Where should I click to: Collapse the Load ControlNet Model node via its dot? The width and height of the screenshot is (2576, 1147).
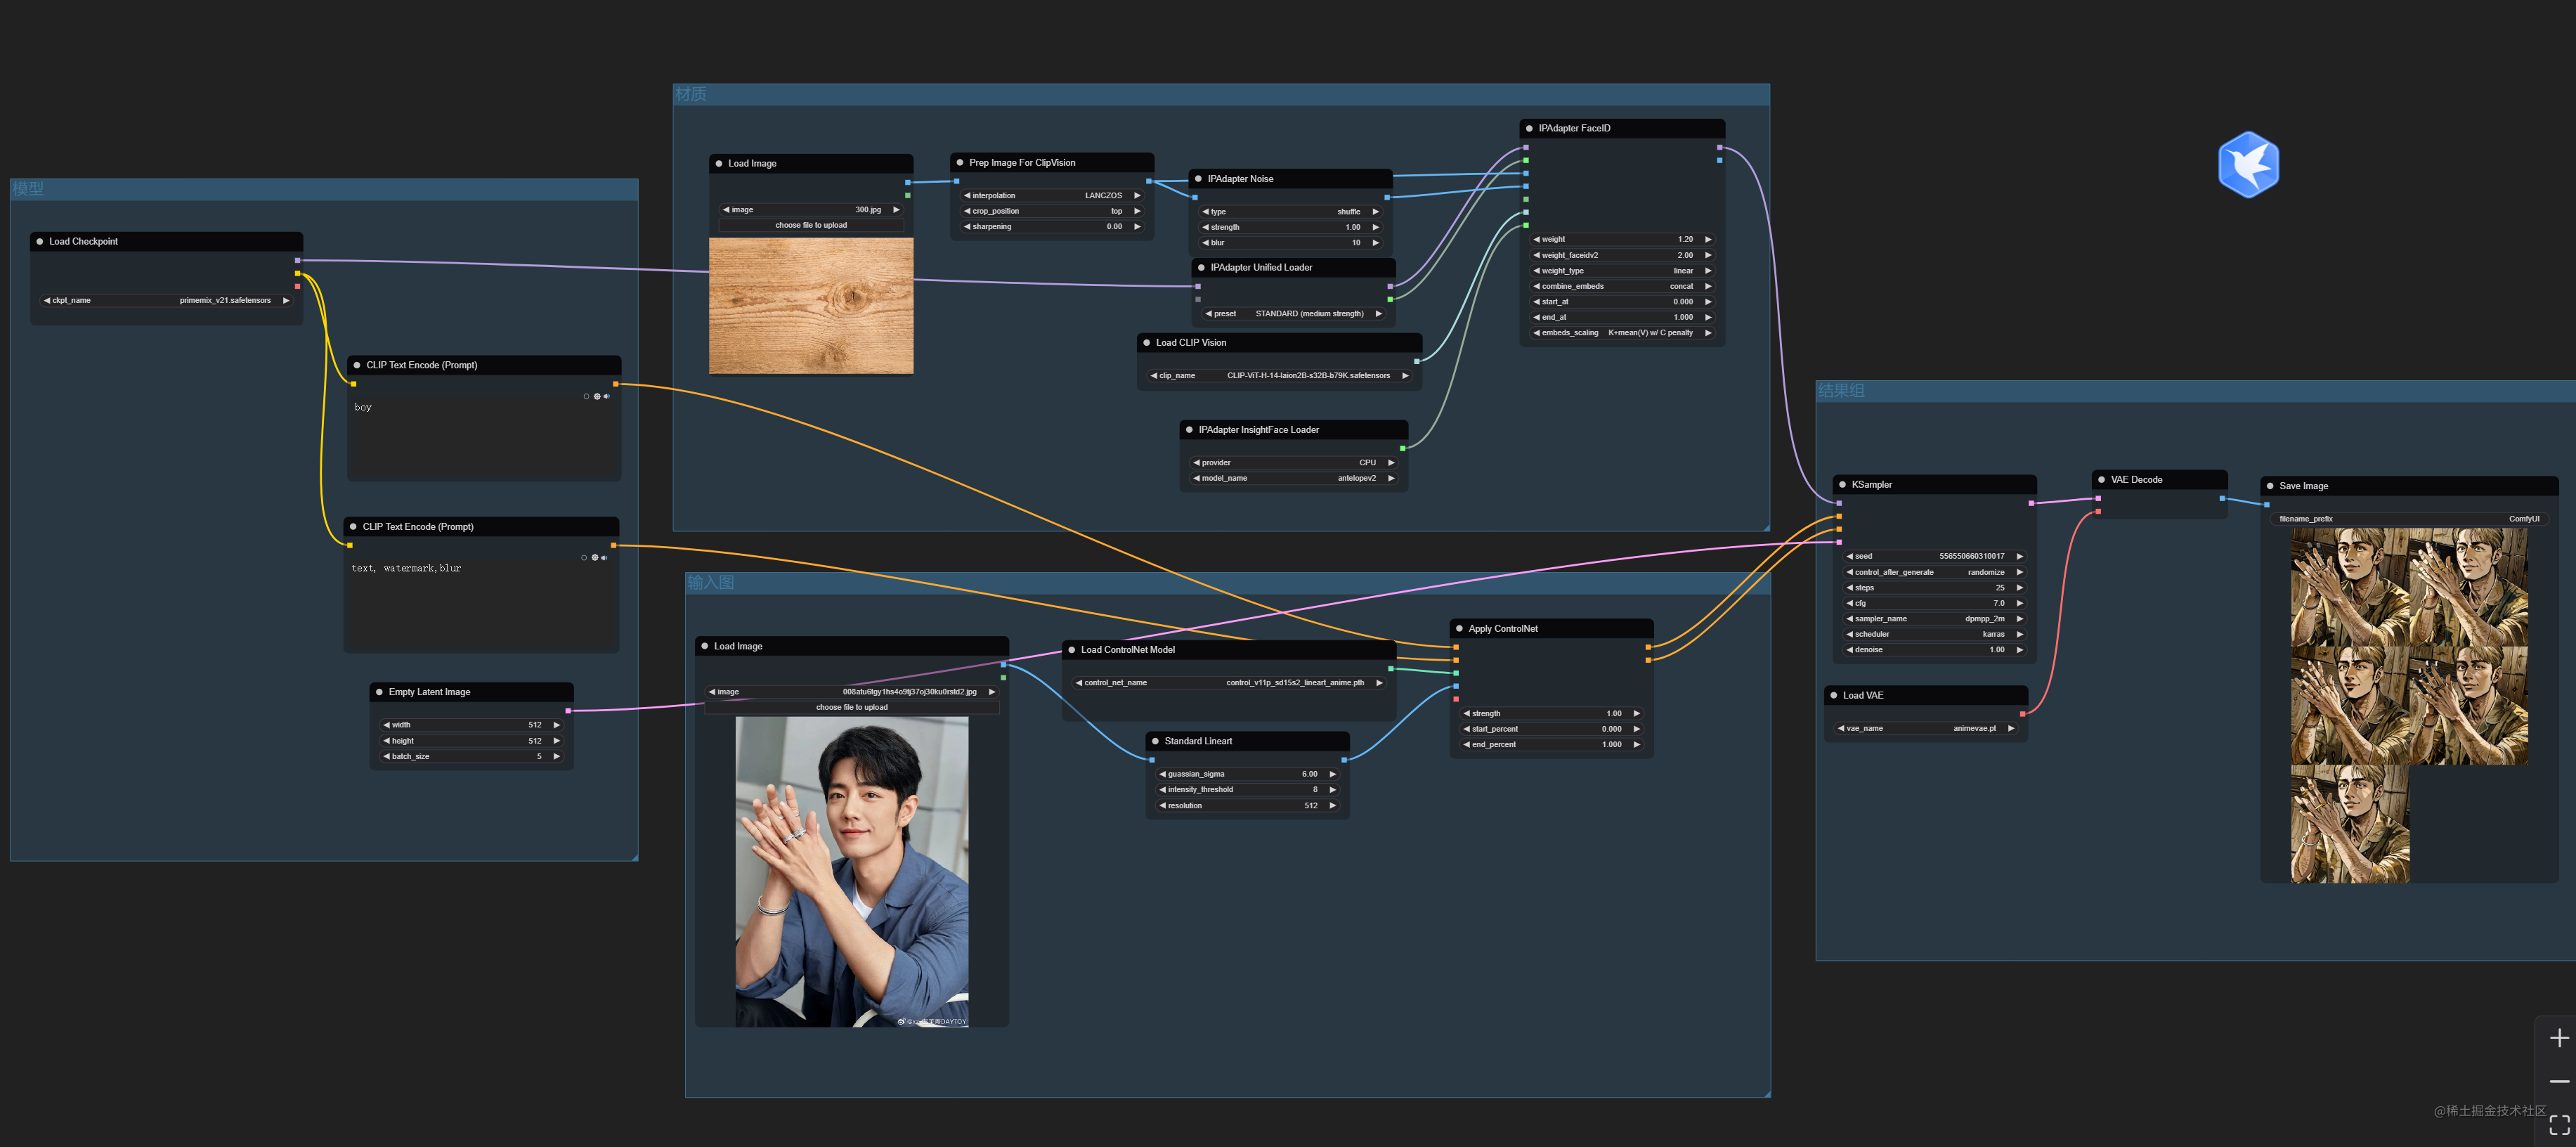pyautogui.click(x=1071, y=649)
